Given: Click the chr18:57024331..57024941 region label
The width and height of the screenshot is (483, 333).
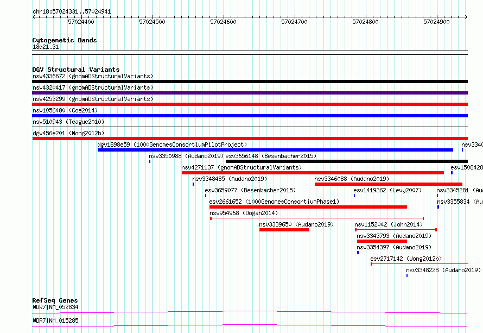Looking at the screenshot, I should (72, 11).
